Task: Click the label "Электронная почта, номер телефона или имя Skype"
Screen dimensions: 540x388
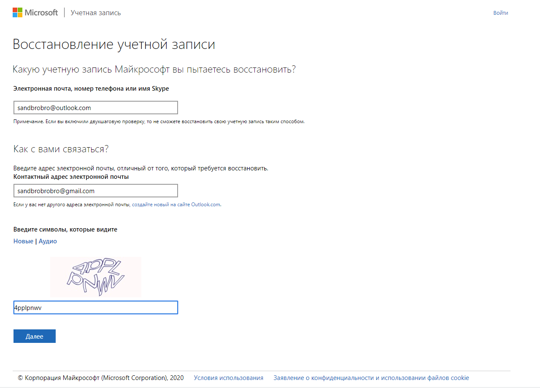Action: click(x=91, y=89)
